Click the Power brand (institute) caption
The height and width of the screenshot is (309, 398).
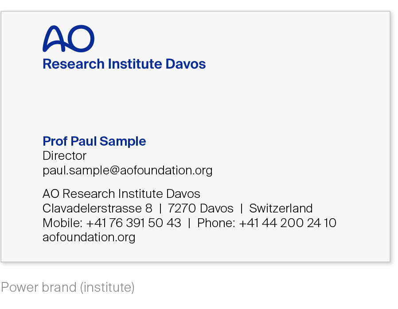(67, 288)
